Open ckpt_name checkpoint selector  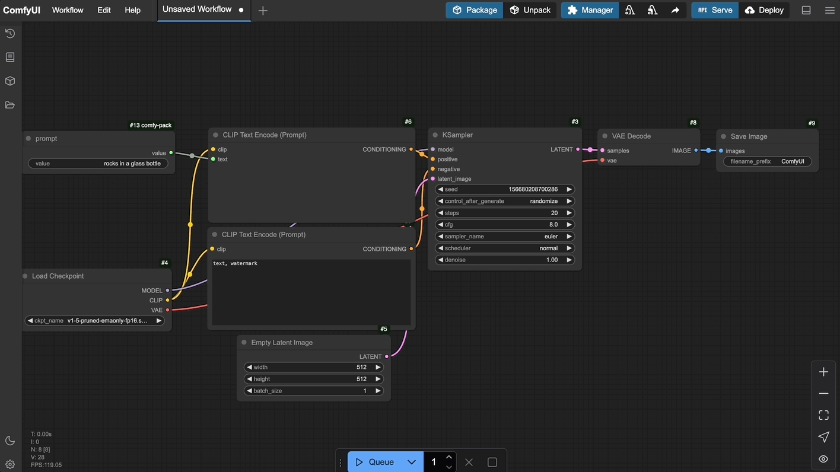(x=94, y=321)
